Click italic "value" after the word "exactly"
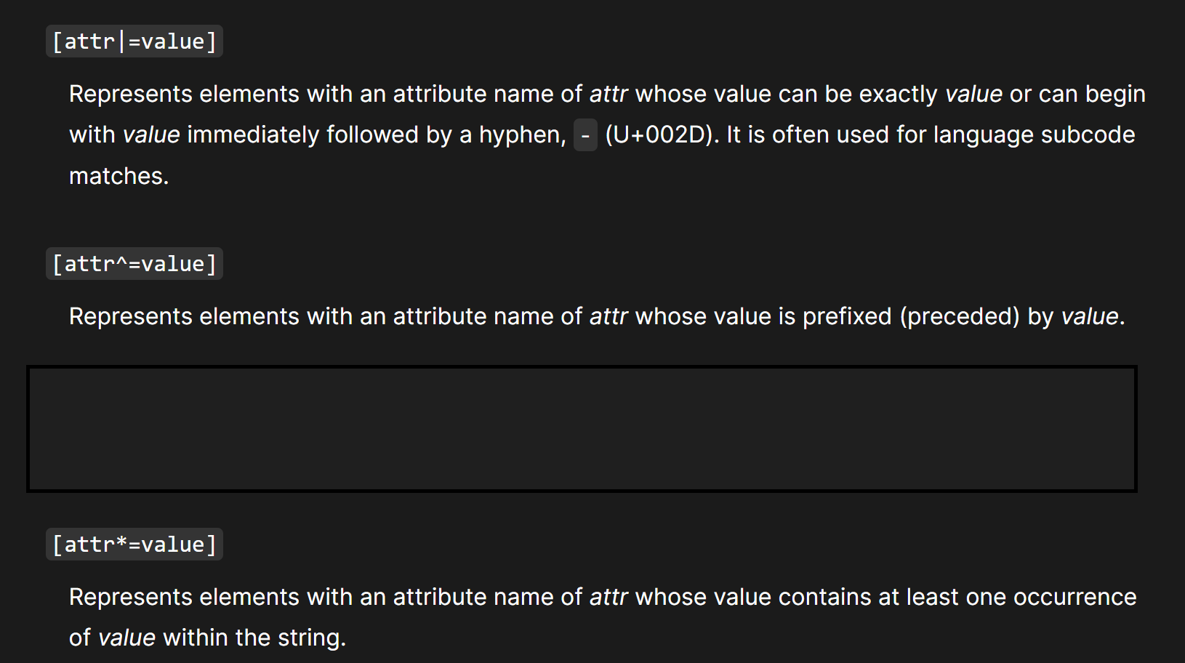The height and width of the screenshot is (663, 1185). 973,94
